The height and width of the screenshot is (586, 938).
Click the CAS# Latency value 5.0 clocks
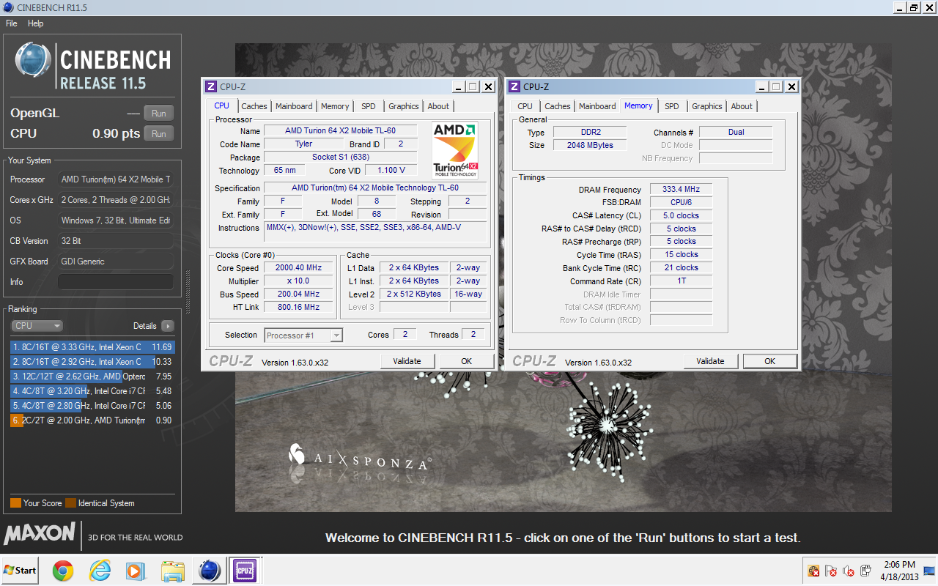(681, 216)
